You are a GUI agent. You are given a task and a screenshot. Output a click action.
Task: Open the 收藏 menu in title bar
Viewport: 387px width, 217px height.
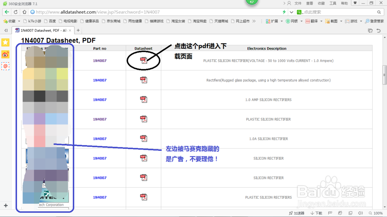321,3
